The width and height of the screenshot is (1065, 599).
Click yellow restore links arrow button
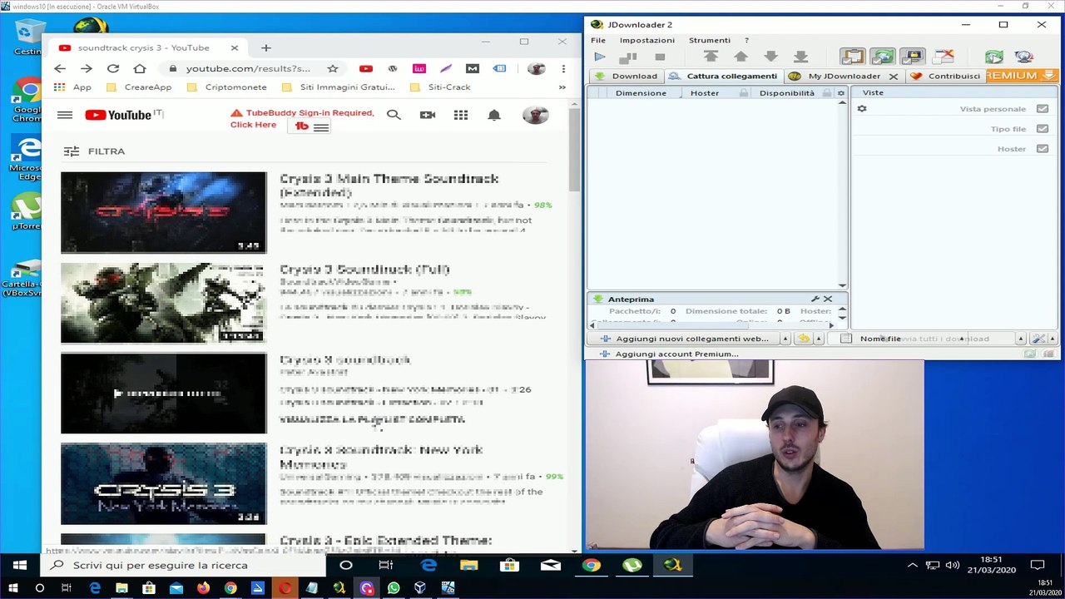pyautogui.click(x=804, y=339)
